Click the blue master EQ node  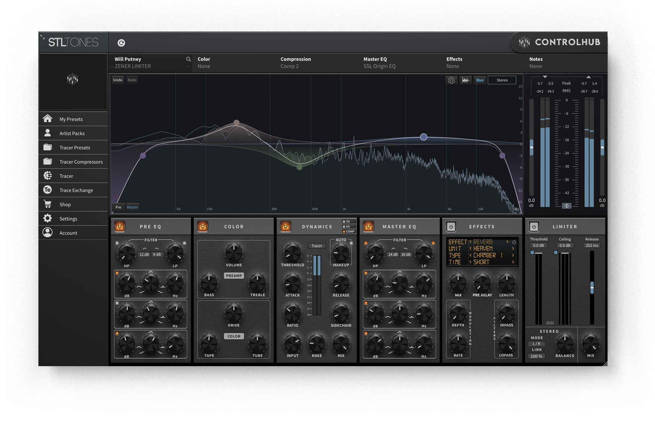point(424,137)
